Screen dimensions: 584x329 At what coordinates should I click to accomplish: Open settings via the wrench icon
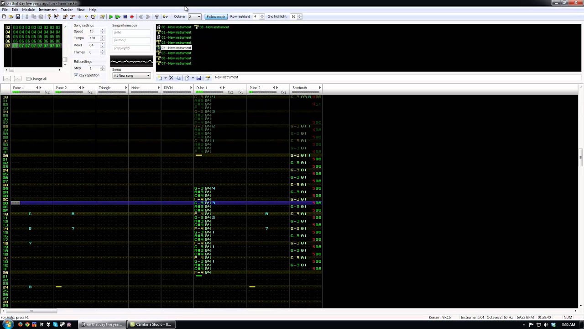157,16
